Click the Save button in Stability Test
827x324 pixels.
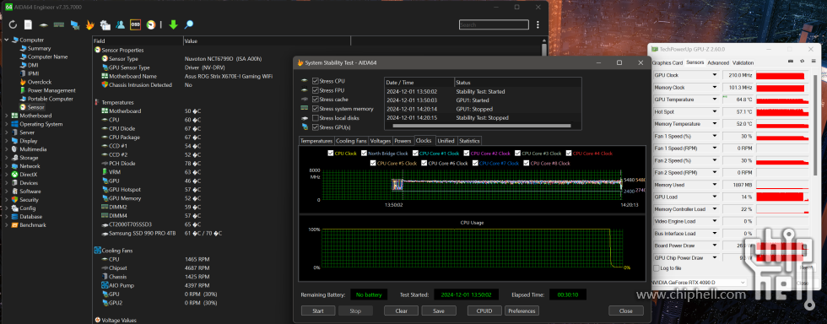(439, 310)
